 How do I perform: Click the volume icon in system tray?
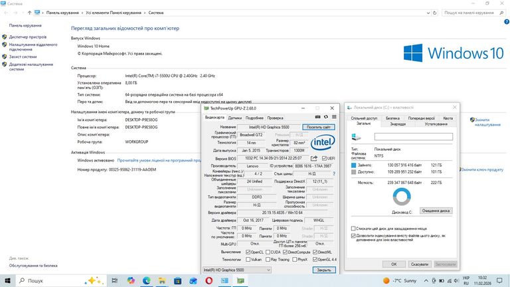(x=456, y=280)
